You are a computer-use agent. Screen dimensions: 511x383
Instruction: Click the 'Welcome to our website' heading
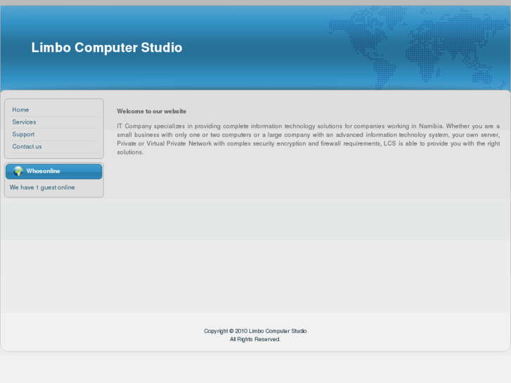tap(152, 111)
